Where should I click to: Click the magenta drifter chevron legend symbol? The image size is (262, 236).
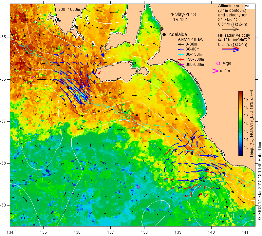click(x=215, y=71)
